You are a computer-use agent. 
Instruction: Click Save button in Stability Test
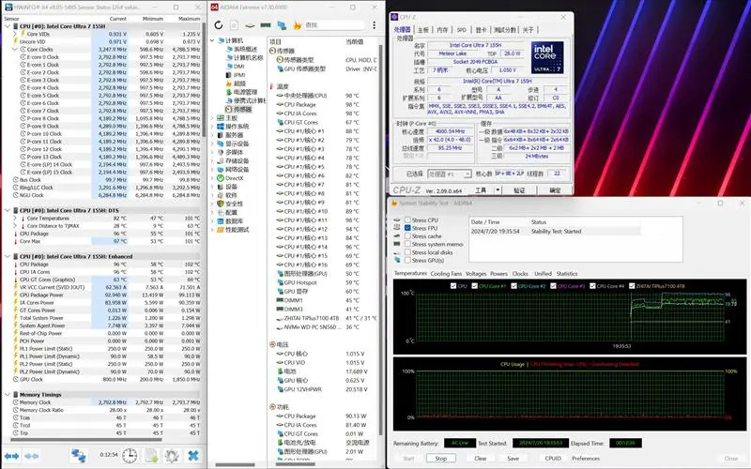(513, 459)
